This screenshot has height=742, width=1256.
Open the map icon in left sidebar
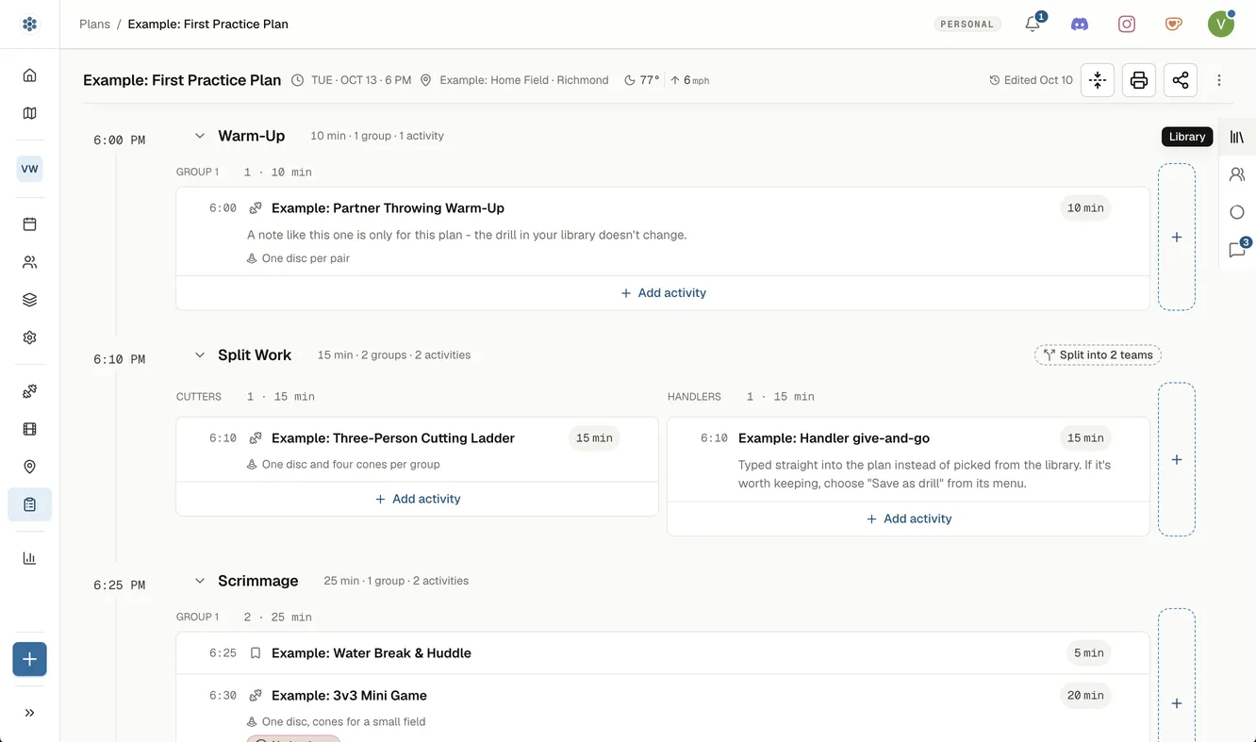(x=29, y=113)
